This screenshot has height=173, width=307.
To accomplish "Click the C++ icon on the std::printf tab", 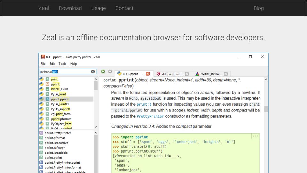I will (x=158, y=74).
